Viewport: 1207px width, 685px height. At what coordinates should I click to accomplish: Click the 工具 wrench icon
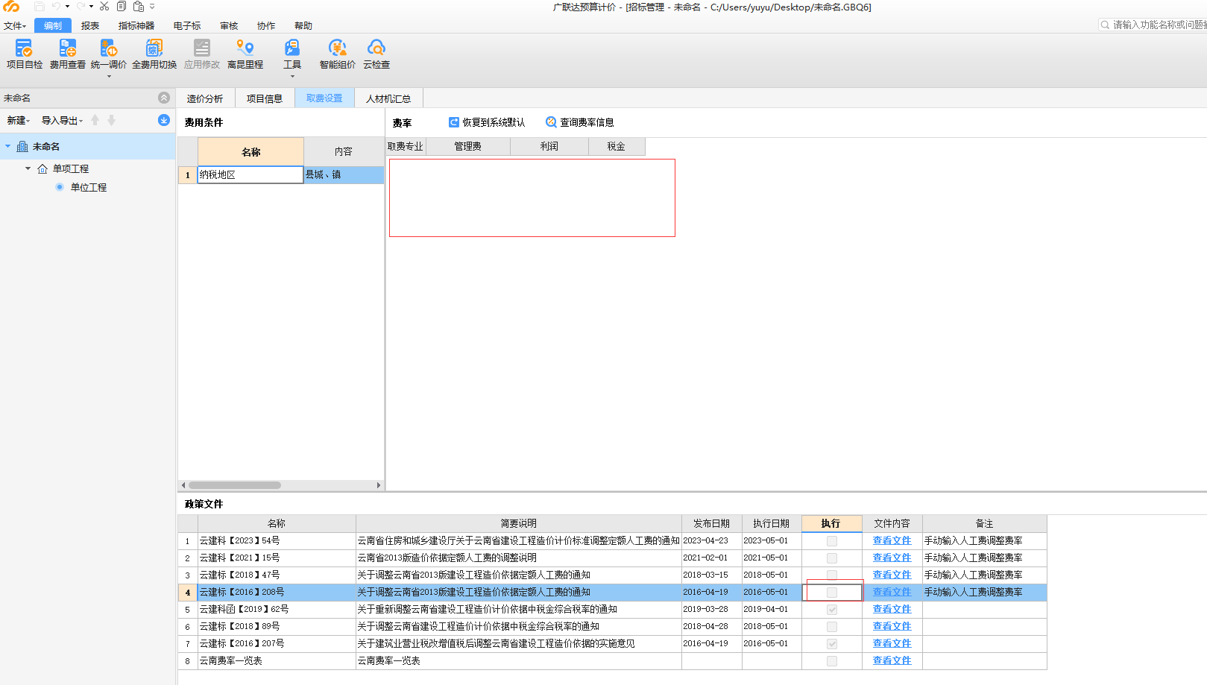[292, 48]
